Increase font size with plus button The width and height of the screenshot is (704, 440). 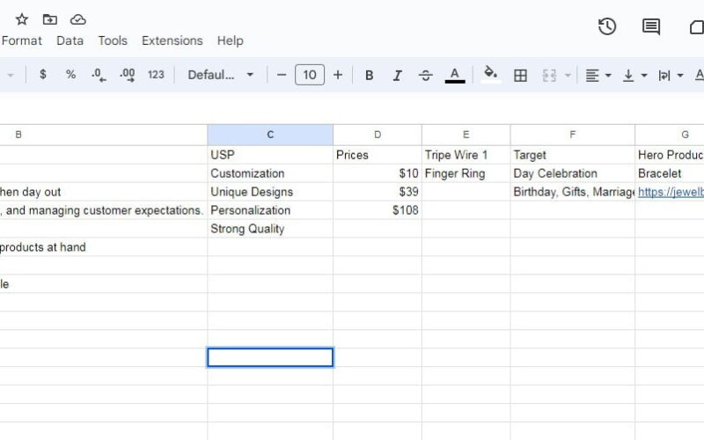[x=338, y=75]
